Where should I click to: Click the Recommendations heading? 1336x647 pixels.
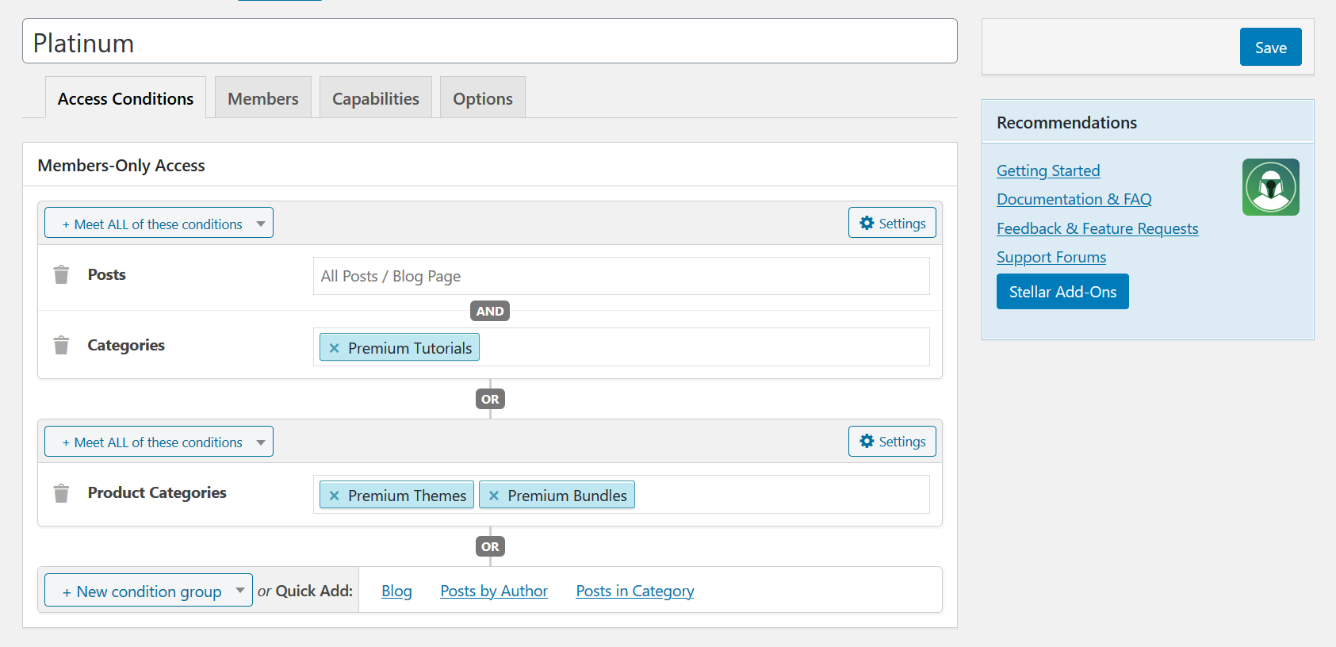point(1066,122)
